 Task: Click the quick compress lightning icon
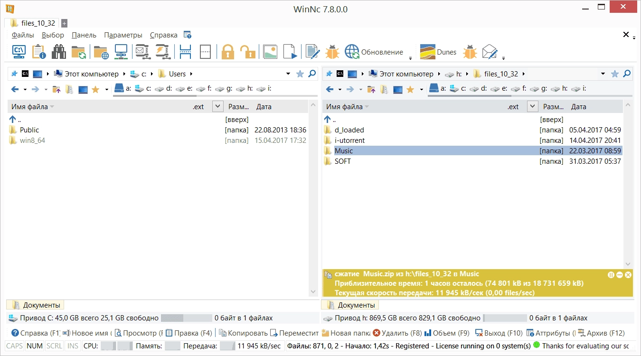[x=163, y=52]
